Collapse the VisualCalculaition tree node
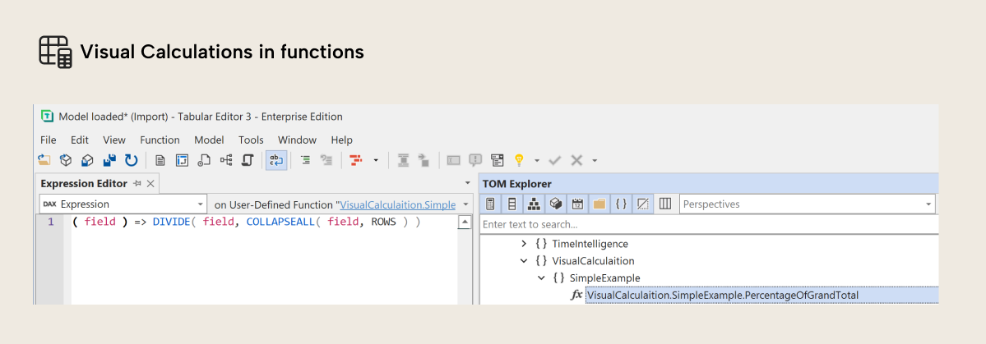This screenshot has width=986, height=344. coord(524,261)
